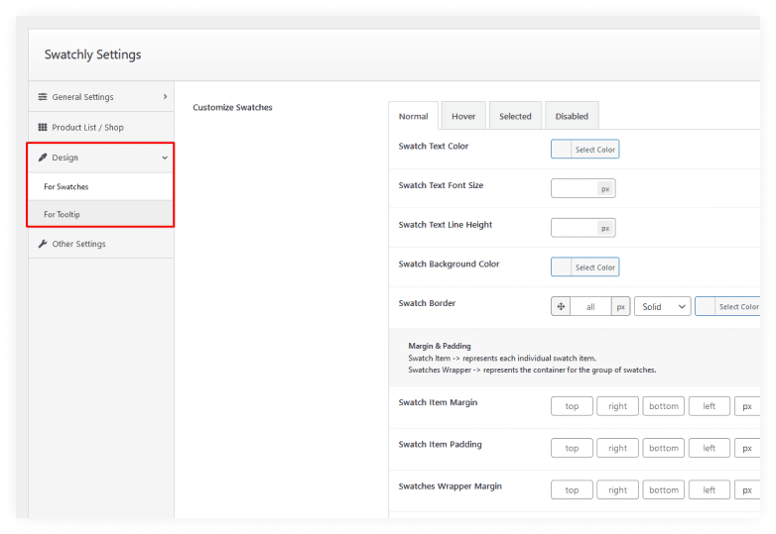Open the Solid border style dropdown
This screenshot has height=534, width=776.
[x=662, y=307]
